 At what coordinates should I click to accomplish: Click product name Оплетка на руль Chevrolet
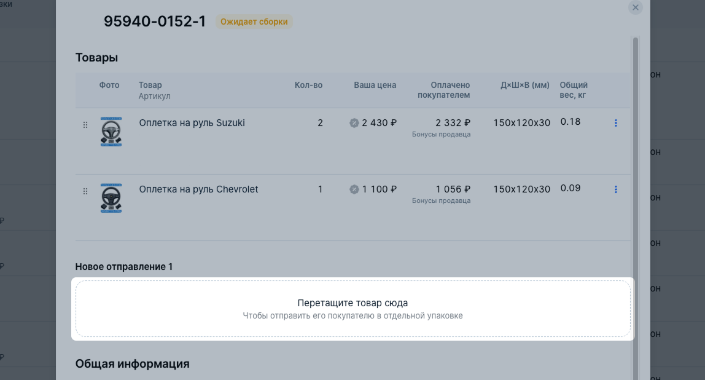click(x=198, y=189)
